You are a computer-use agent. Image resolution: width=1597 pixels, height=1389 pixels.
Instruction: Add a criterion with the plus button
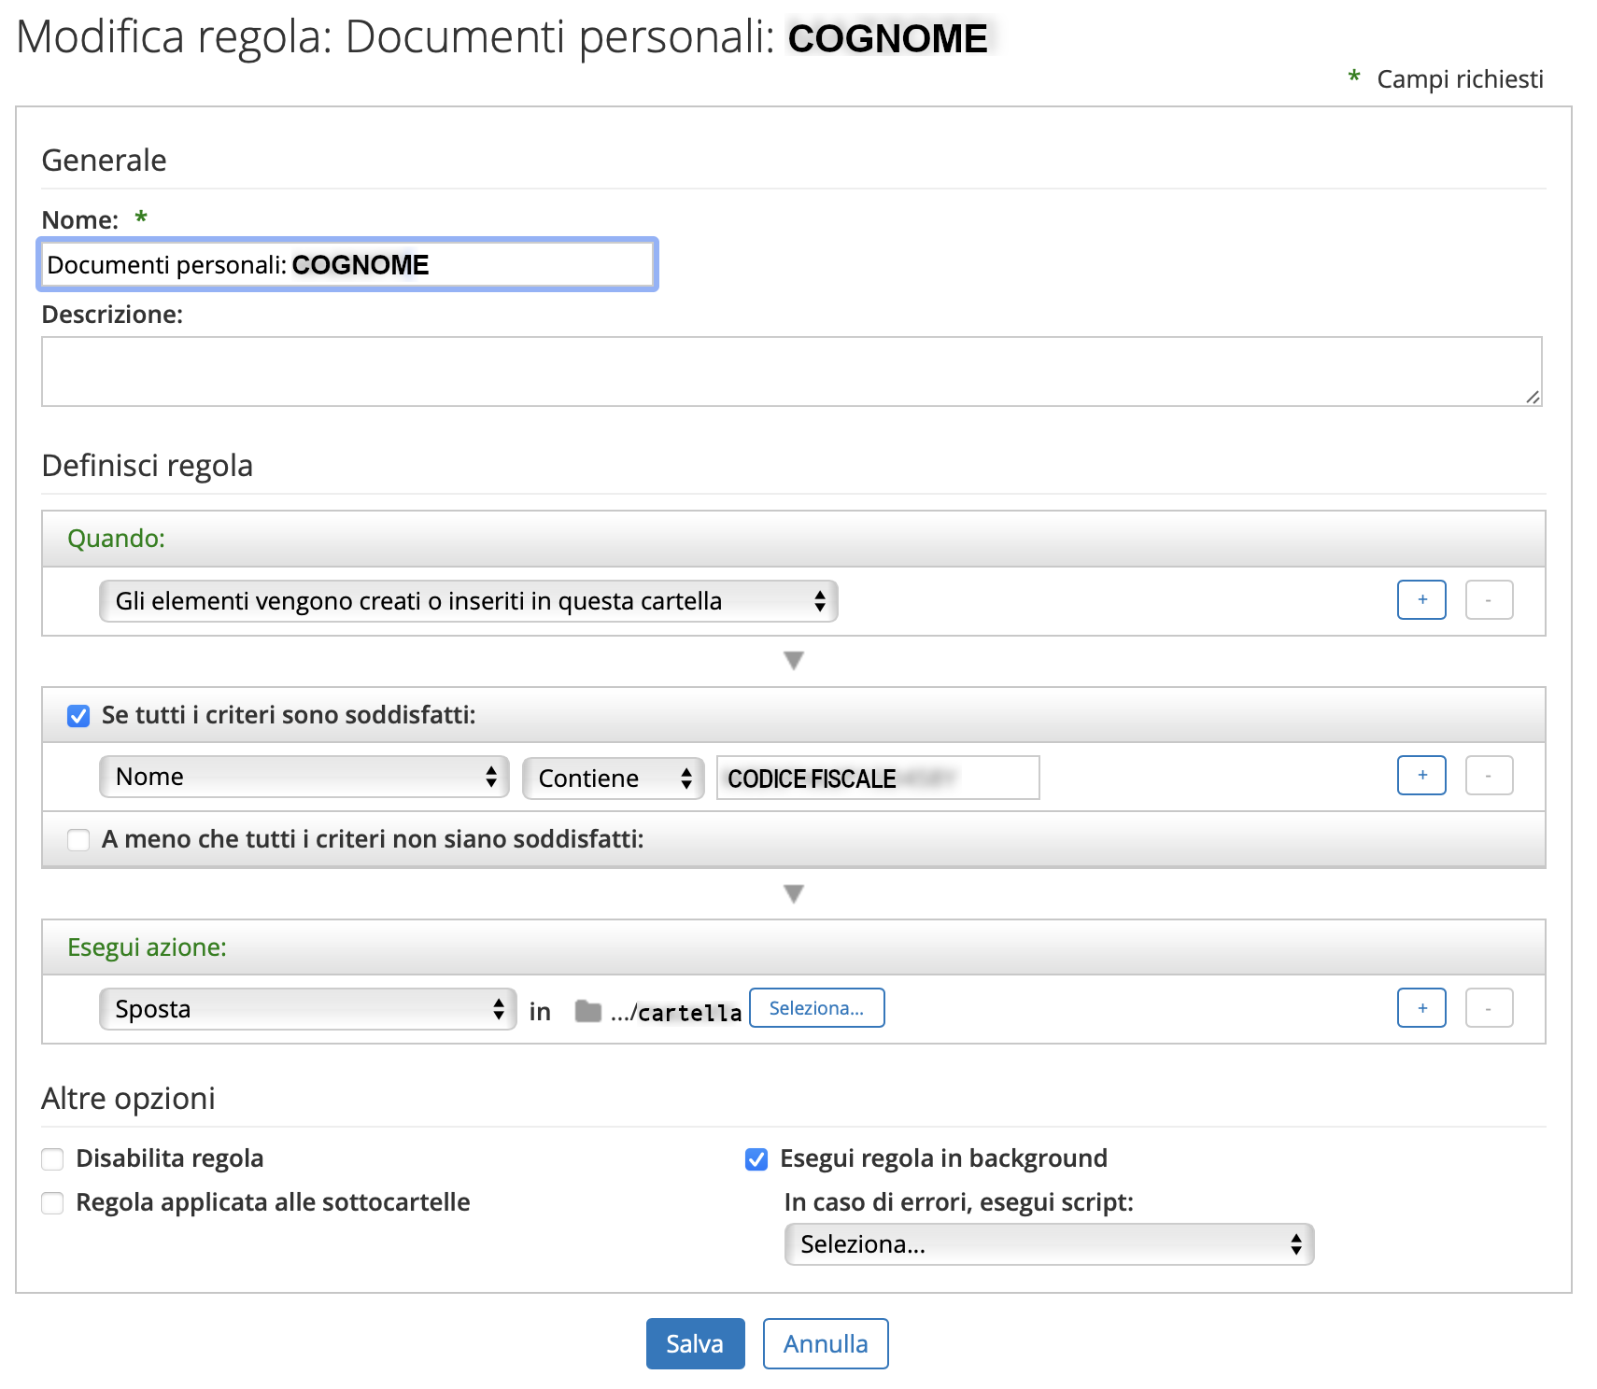(1420, 775)
